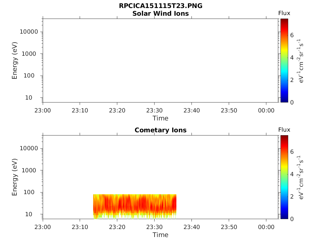329x246 pixels.
Task: Click the Energy (eV) axis label of the bottom plot
Action: tap(14, 177)
